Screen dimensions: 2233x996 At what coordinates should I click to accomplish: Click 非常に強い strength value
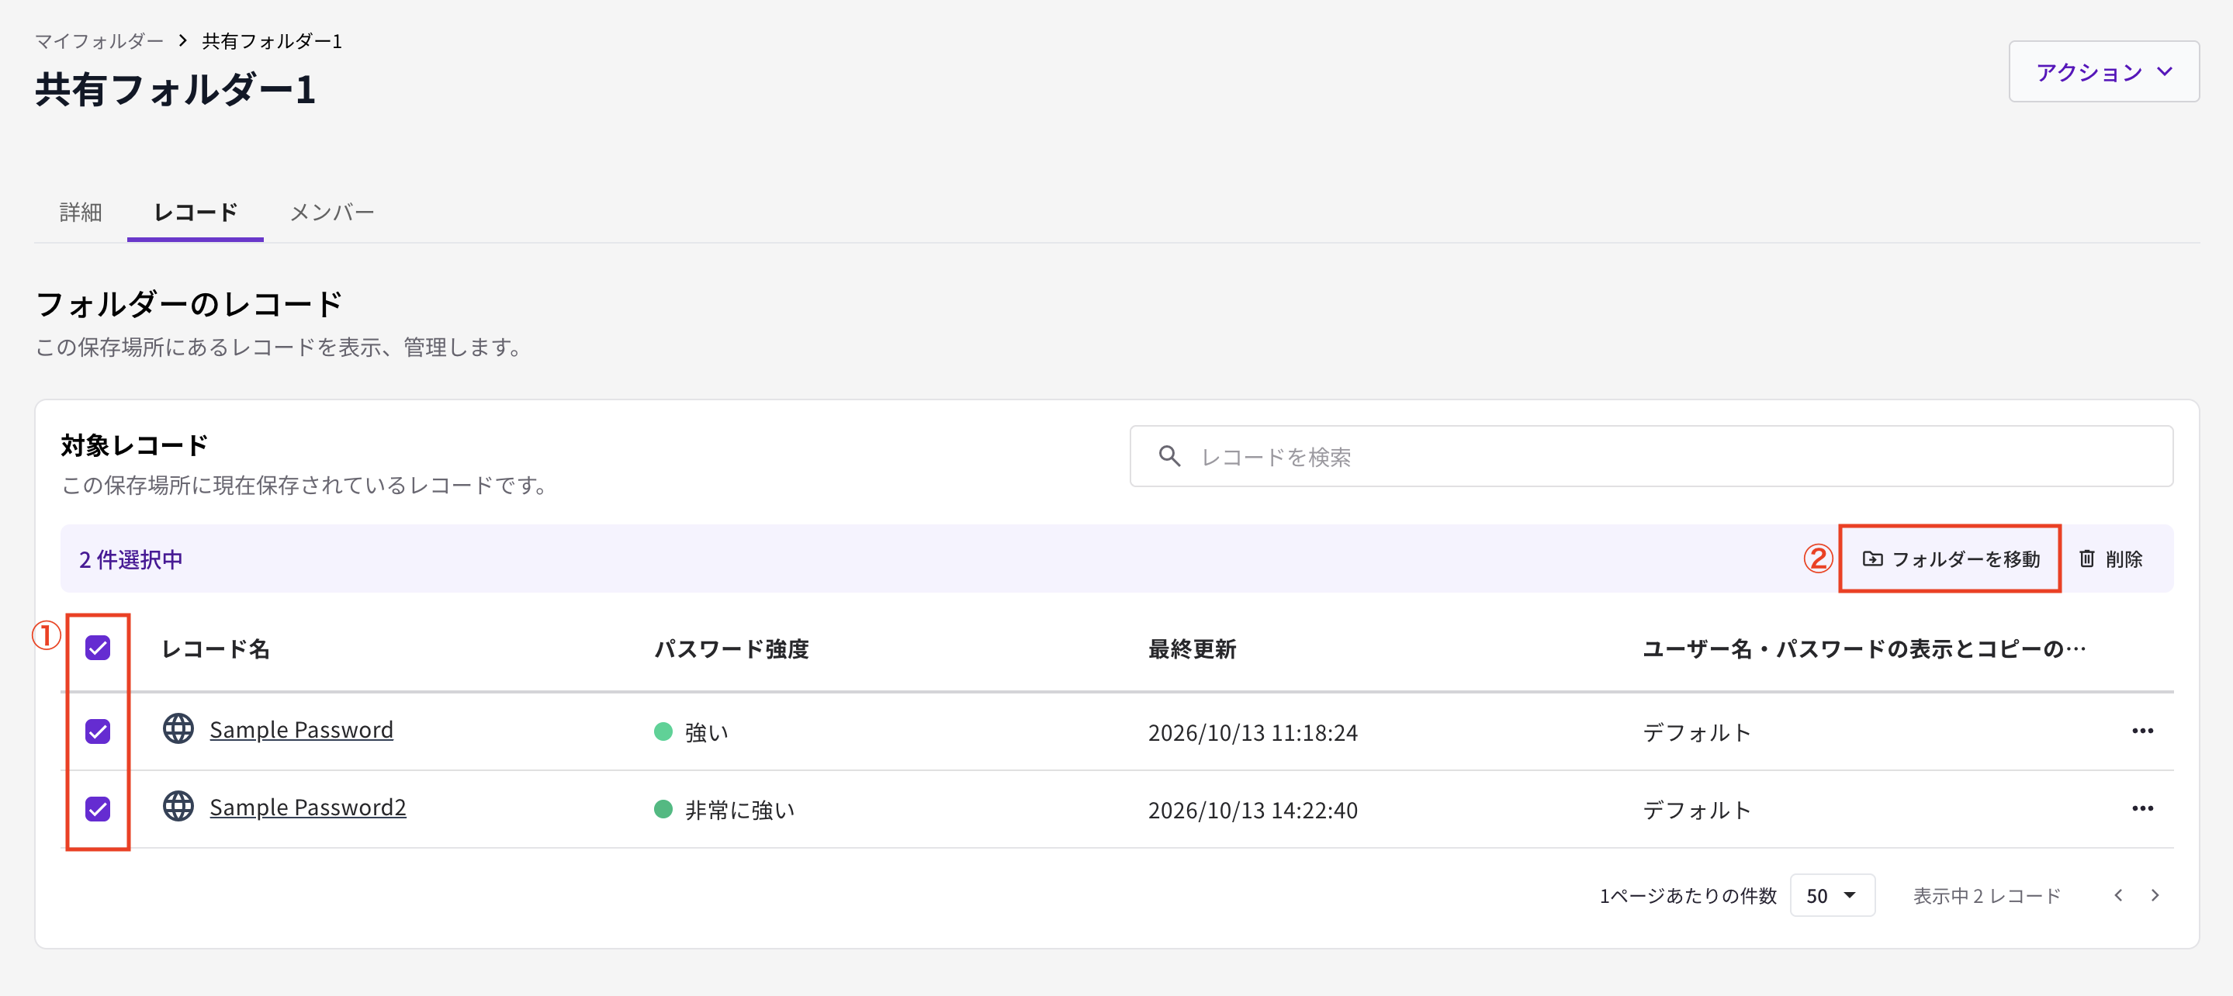pos(739,810)
